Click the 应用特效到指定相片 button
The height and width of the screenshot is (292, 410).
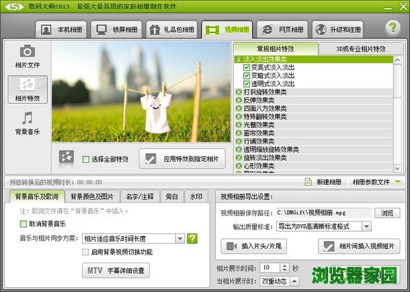[x=182, y=159]
